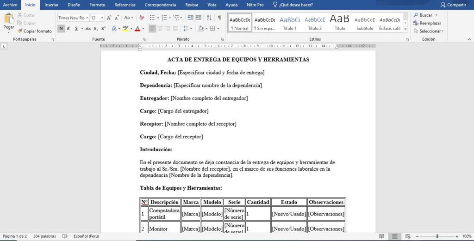The width and height of the screenshot is (474, 241).
Task: Open the font color dropdown arrow
Action: pos(143,29)
